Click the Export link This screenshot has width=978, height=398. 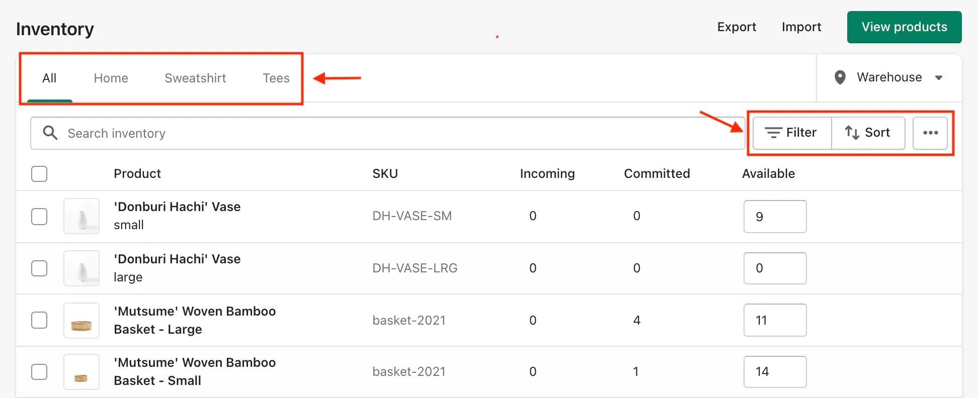(737, 27)
